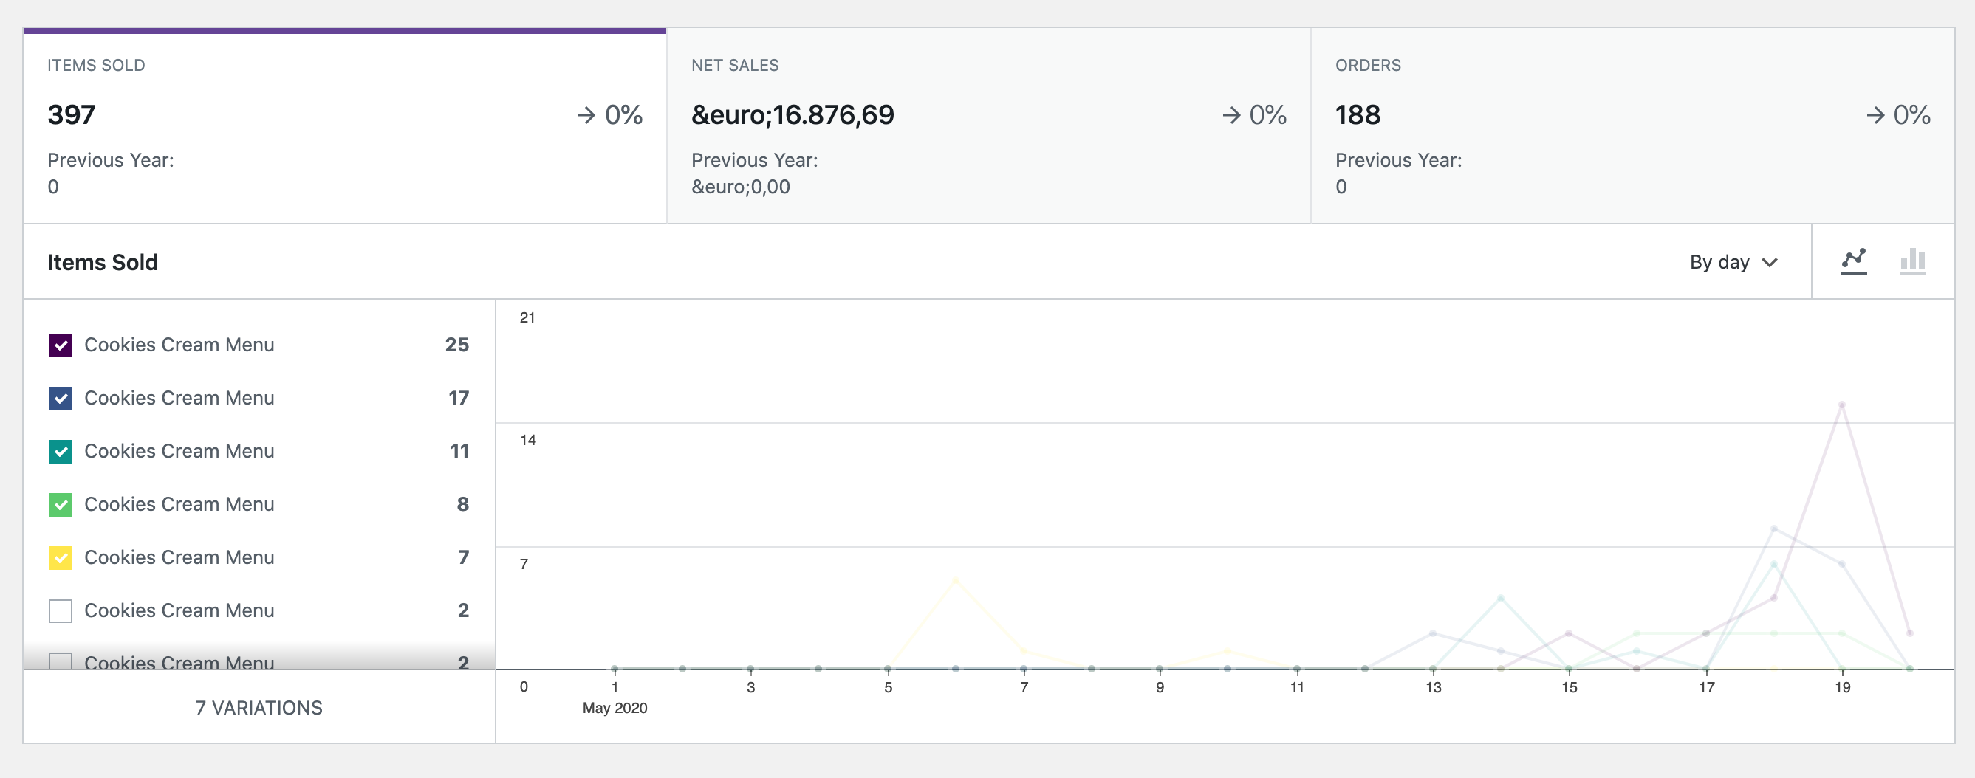Image resolution: width=1975 pixels, height=778 pixels.
Task: Toggle the teal Cookies Cream Menu checkbox
Action: pos(60,452)
